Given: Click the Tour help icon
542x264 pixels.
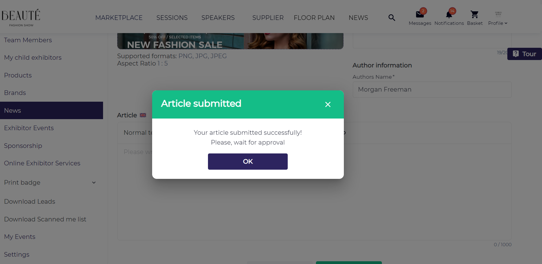Looking at the screenshot, I should tap(516, 54).
